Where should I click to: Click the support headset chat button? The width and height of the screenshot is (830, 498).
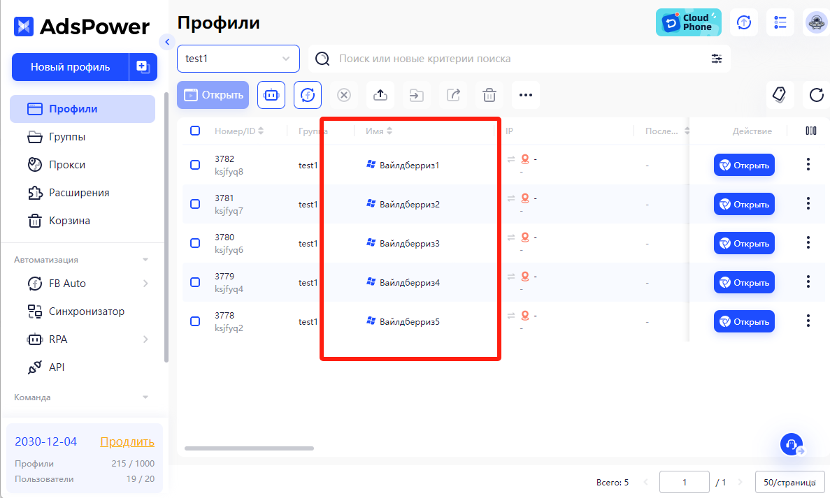pyautogui.click(x=792, y=445)
